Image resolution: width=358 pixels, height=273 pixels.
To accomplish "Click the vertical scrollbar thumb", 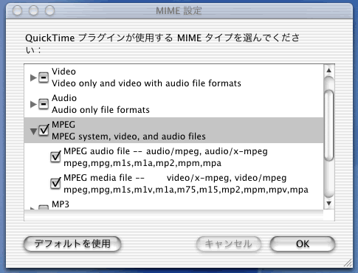I will (329, 125).
